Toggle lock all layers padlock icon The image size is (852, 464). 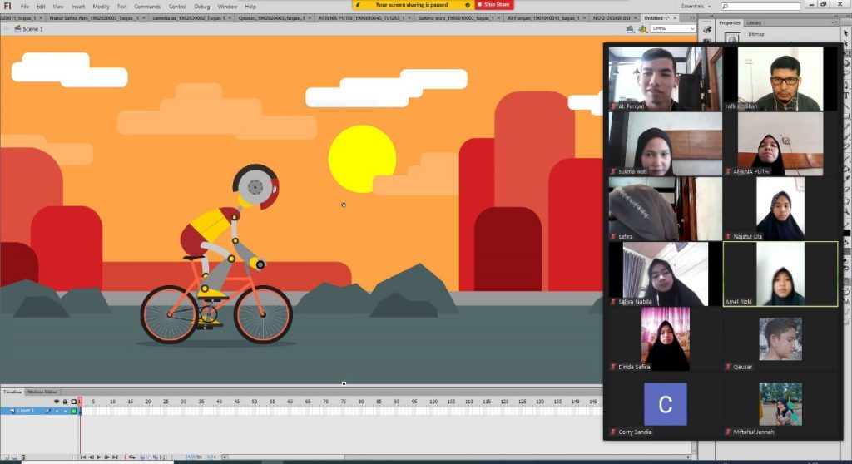[x=64, y=402]
